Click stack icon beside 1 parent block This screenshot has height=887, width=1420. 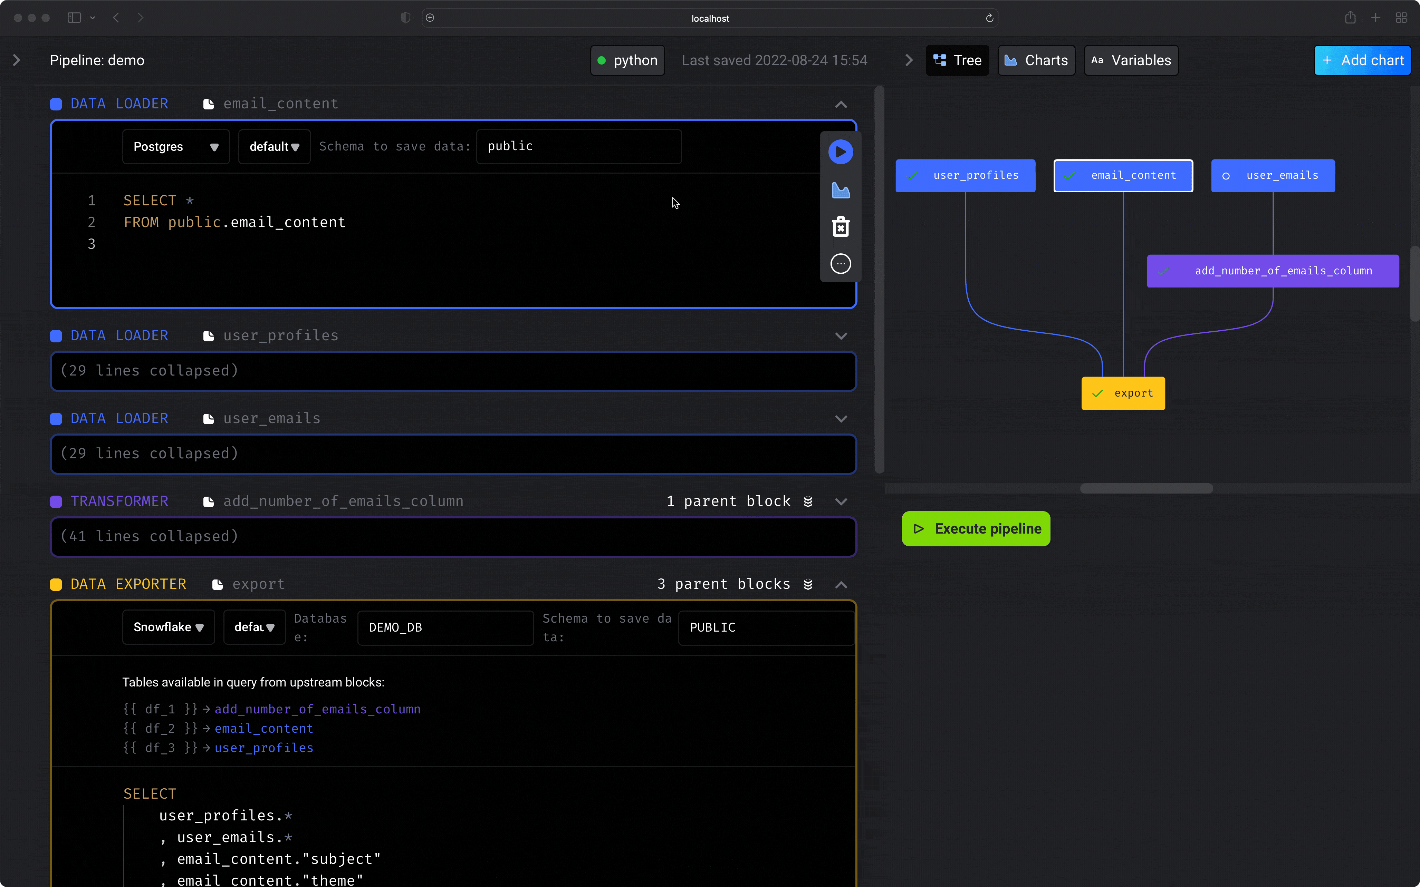808,501
